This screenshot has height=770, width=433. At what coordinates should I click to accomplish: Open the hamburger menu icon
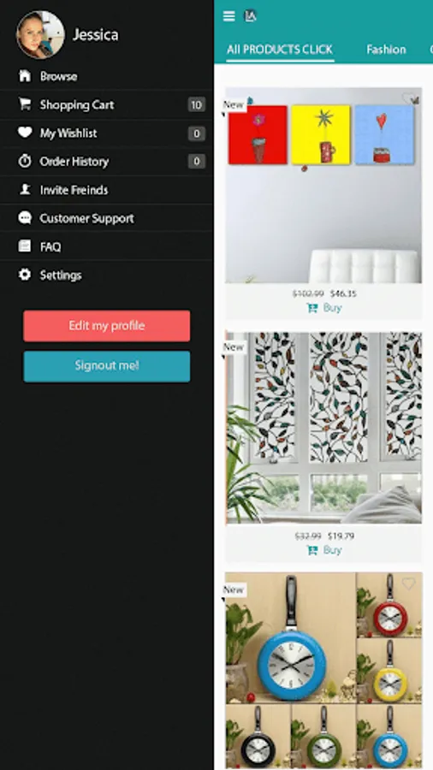click(x=228, y=16)
